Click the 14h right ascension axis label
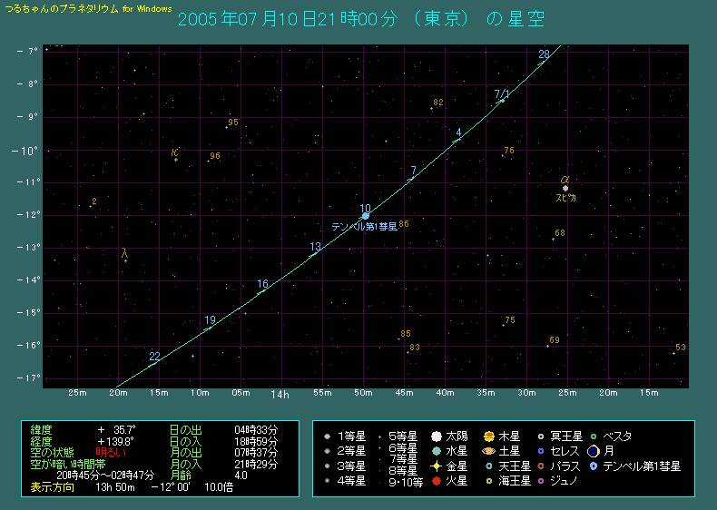The image size is (717, 510). click(282, 394)
